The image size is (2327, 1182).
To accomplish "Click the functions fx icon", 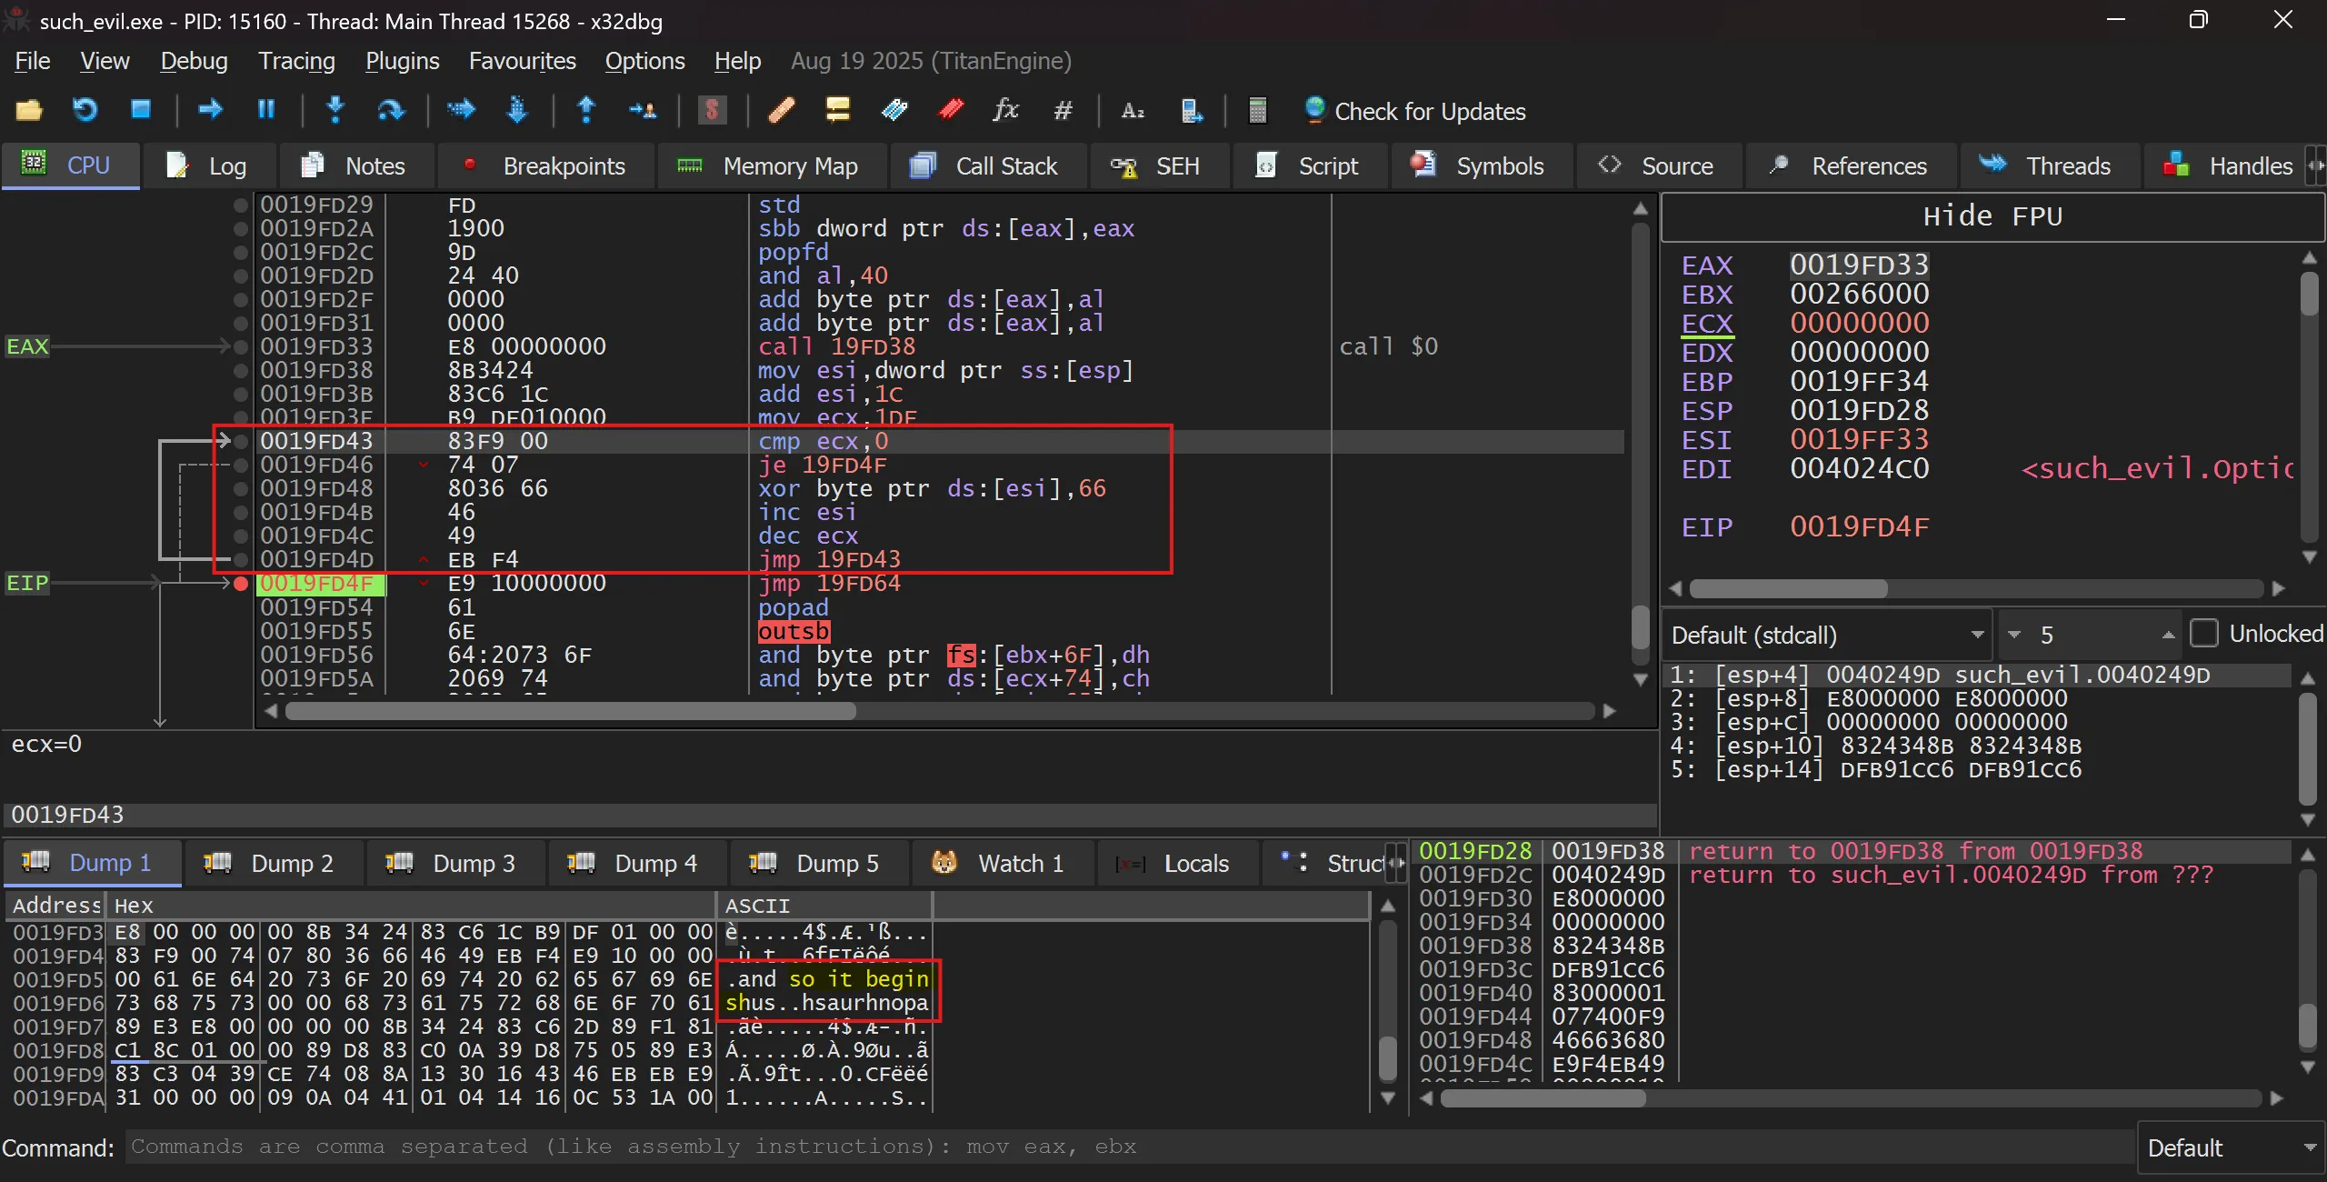I will [x=1005, y=110].
